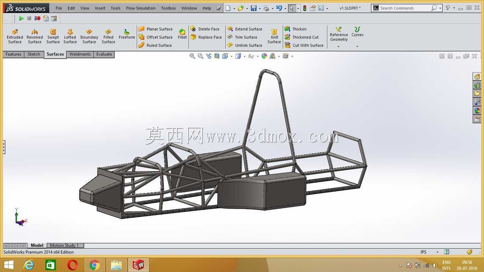This screenshot has height=272, width=484.
Task: Switch to the Weldments tab
Action: (x=80, y=54)
